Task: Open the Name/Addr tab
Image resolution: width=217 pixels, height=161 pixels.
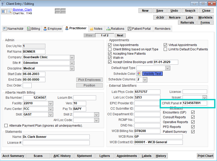Action: tap(13, 29)
